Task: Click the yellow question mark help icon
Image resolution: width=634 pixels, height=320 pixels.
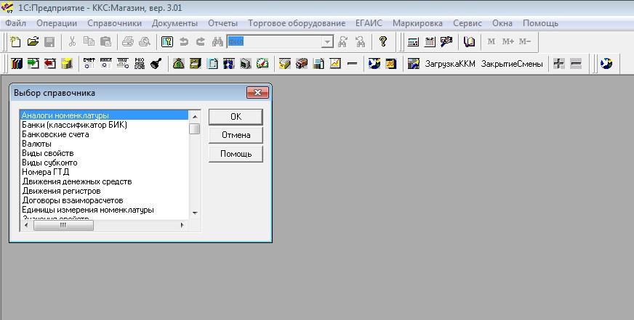Action: pyautogui.click(x=383, y=42)
